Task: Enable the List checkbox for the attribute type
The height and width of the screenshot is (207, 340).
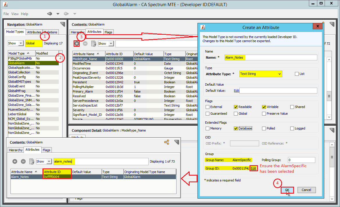Action: click(x=297, y=74)
